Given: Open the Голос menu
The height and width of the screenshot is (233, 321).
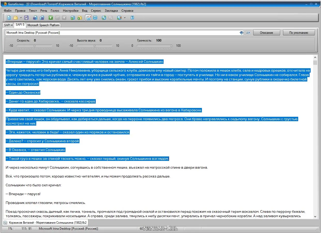Looking at the screenshot, I should (x=55, y=11).
